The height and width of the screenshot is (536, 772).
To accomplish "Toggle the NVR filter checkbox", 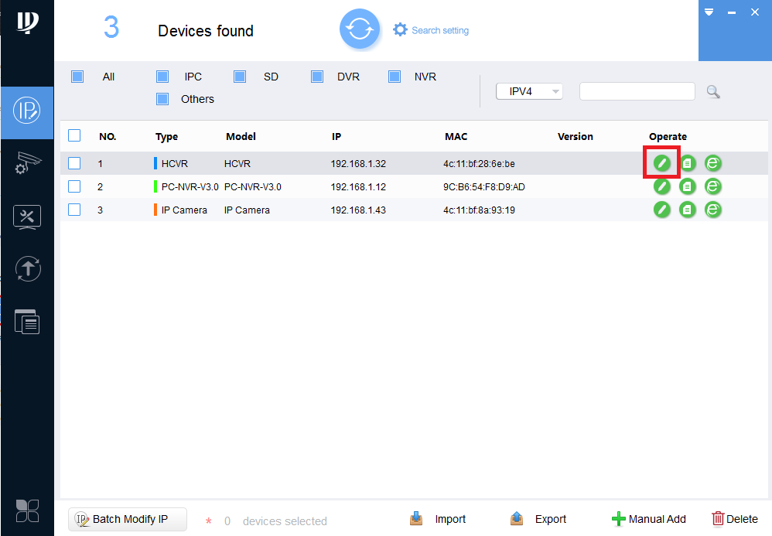I will (x=395, y=77).
